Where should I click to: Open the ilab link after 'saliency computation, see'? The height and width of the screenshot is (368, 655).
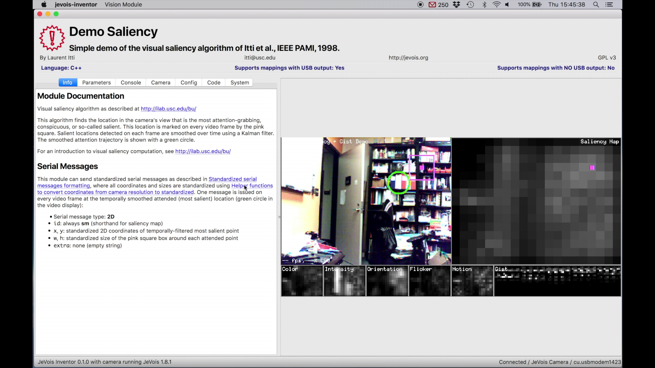click(x=203, y=151)
